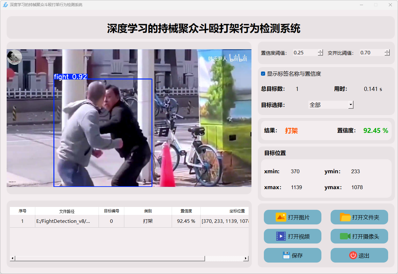The height and width of the screenshot is (274, 398).
Task: Click the 交并比阈值 input field with 0.70
Action: tap(371, 53)
